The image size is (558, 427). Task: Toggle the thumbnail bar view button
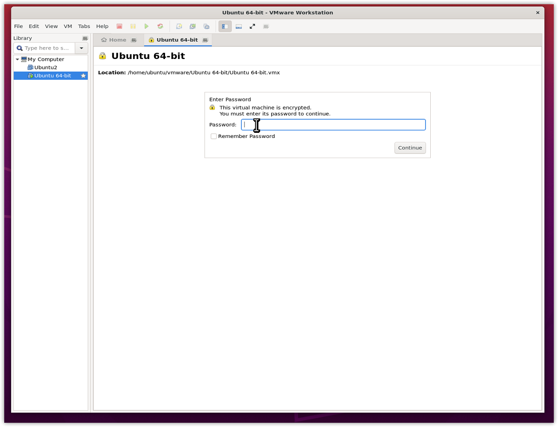coord(239,26)
